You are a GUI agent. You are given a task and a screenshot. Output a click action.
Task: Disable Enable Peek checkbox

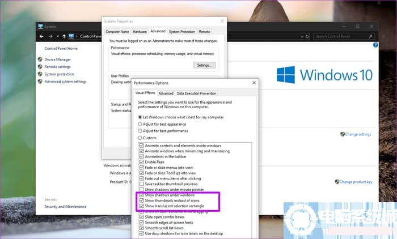point(142,162)
